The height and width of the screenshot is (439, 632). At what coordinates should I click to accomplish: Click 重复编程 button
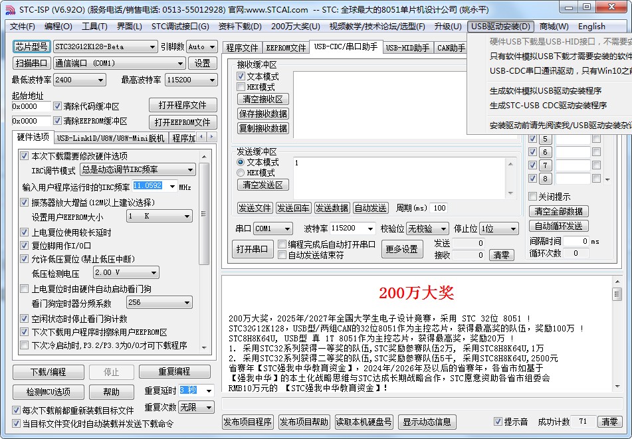(x=175, y=371)
